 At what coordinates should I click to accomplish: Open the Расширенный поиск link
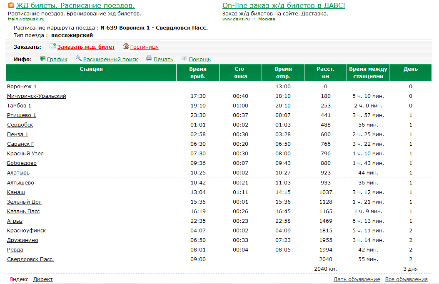pyautogui.click(x=110, y=60)
